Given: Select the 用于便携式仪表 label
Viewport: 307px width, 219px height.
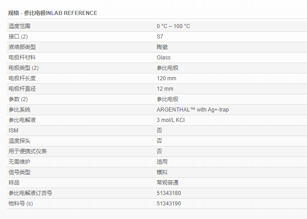Looking at the screenshot, I should [x=28, y=151].
